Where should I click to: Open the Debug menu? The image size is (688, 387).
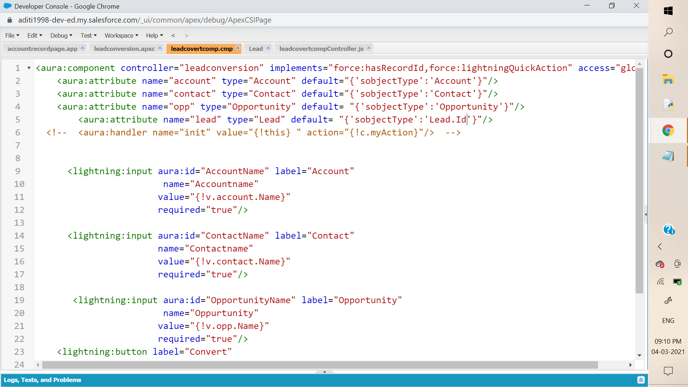click(x=61, y=35)
